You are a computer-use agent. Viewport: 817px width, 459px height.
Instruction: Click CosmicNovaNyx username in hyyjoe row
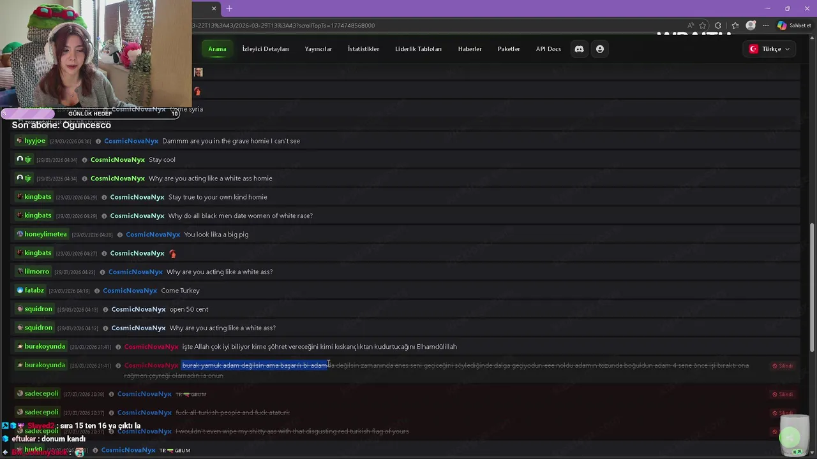click(131, 141)
